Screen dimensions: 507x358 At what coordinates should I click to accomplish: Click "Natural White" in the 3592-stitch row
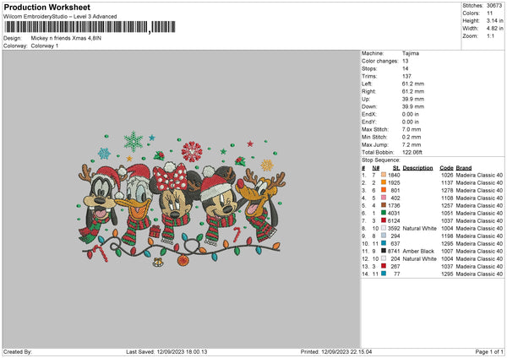420,228
